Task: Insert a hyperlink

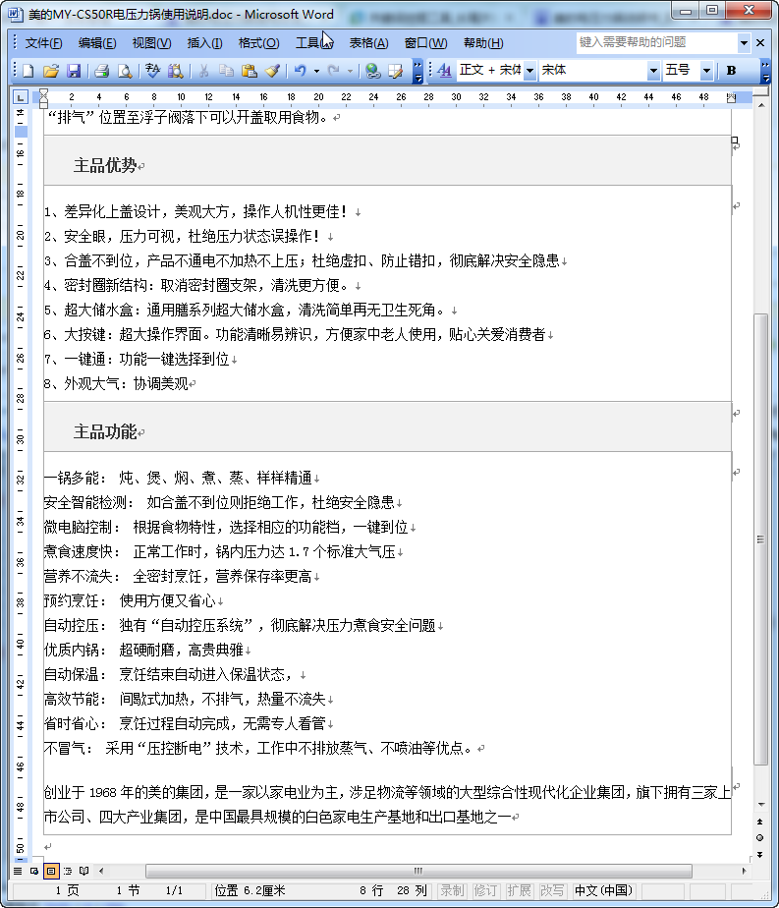Action: 372,71
